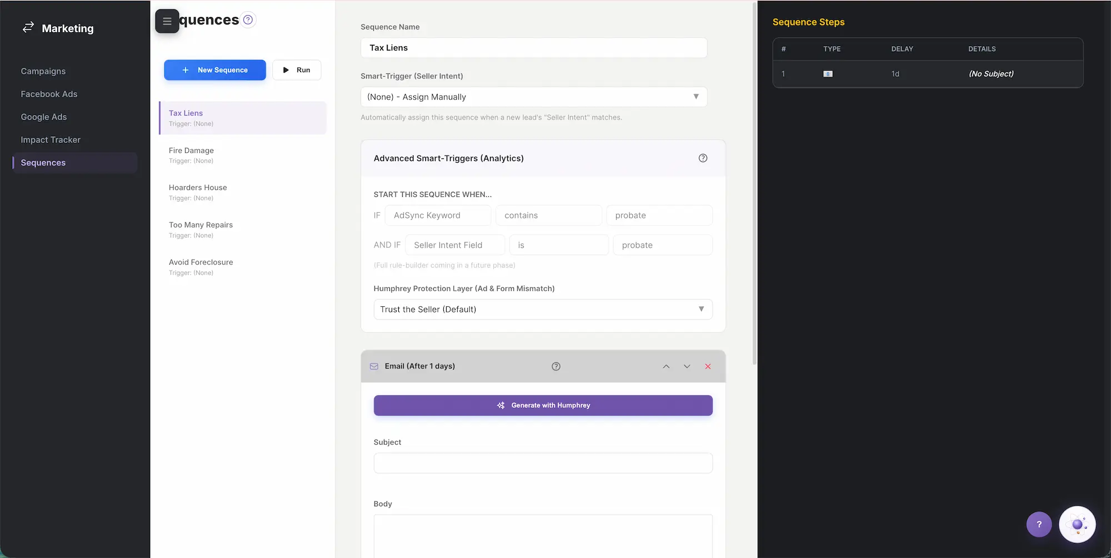Click the Run button
The image size is (1111, 558).
click(297, 70)
